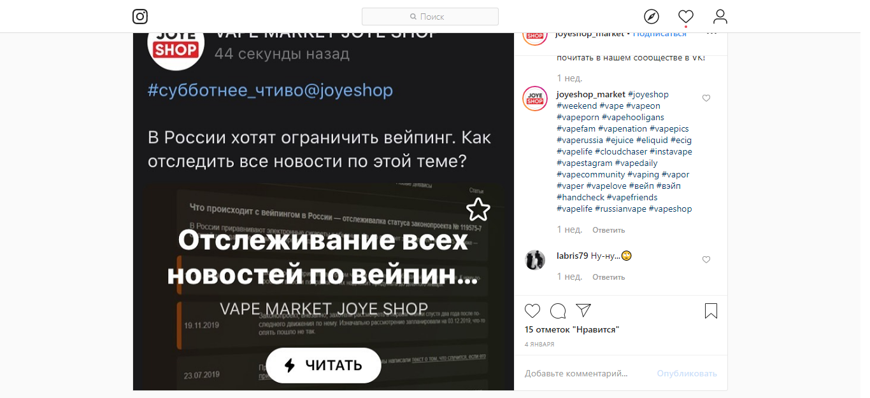
Task: Open the Explore compass icon
Action: 652,17
